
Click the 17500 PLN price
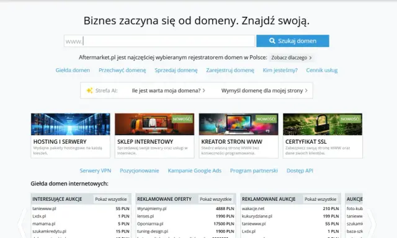click(x=224, y=224)
